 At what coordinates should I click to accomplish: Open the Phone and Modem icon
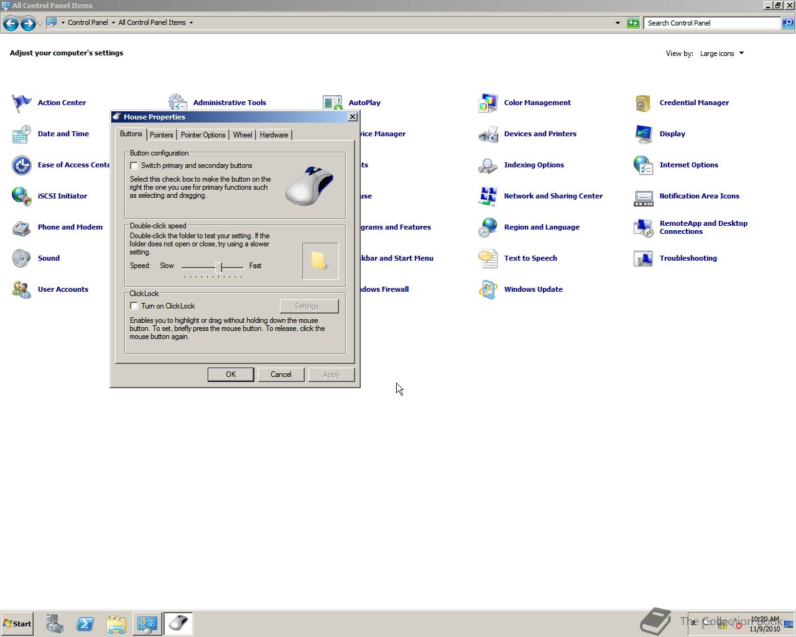pos(22,227)
